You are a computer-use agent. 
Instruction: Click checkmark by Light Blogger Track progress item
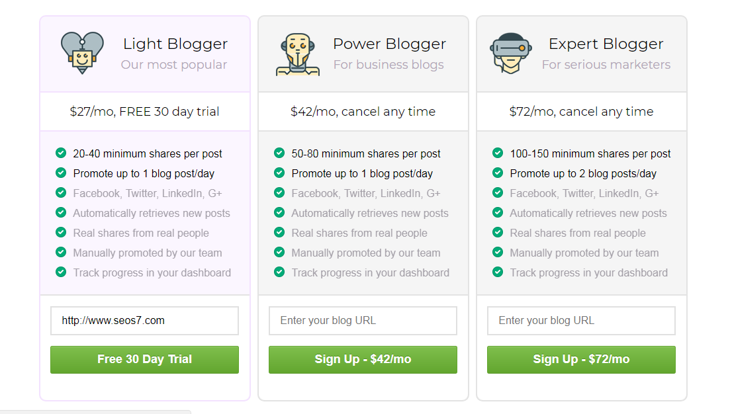coord(61,272)
